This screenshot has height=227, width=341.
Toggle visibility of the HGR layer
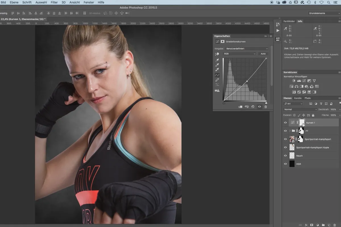point(286,164)
